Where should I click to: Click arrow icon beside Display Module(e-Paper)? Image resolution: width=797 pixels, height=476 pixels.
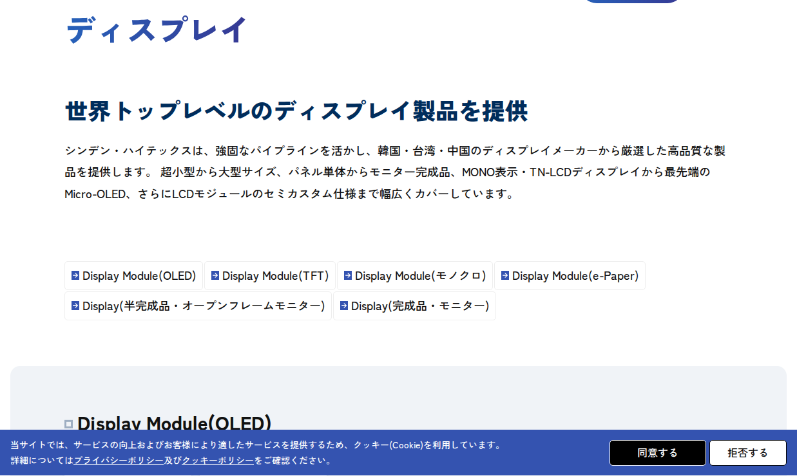pos(505,275)
